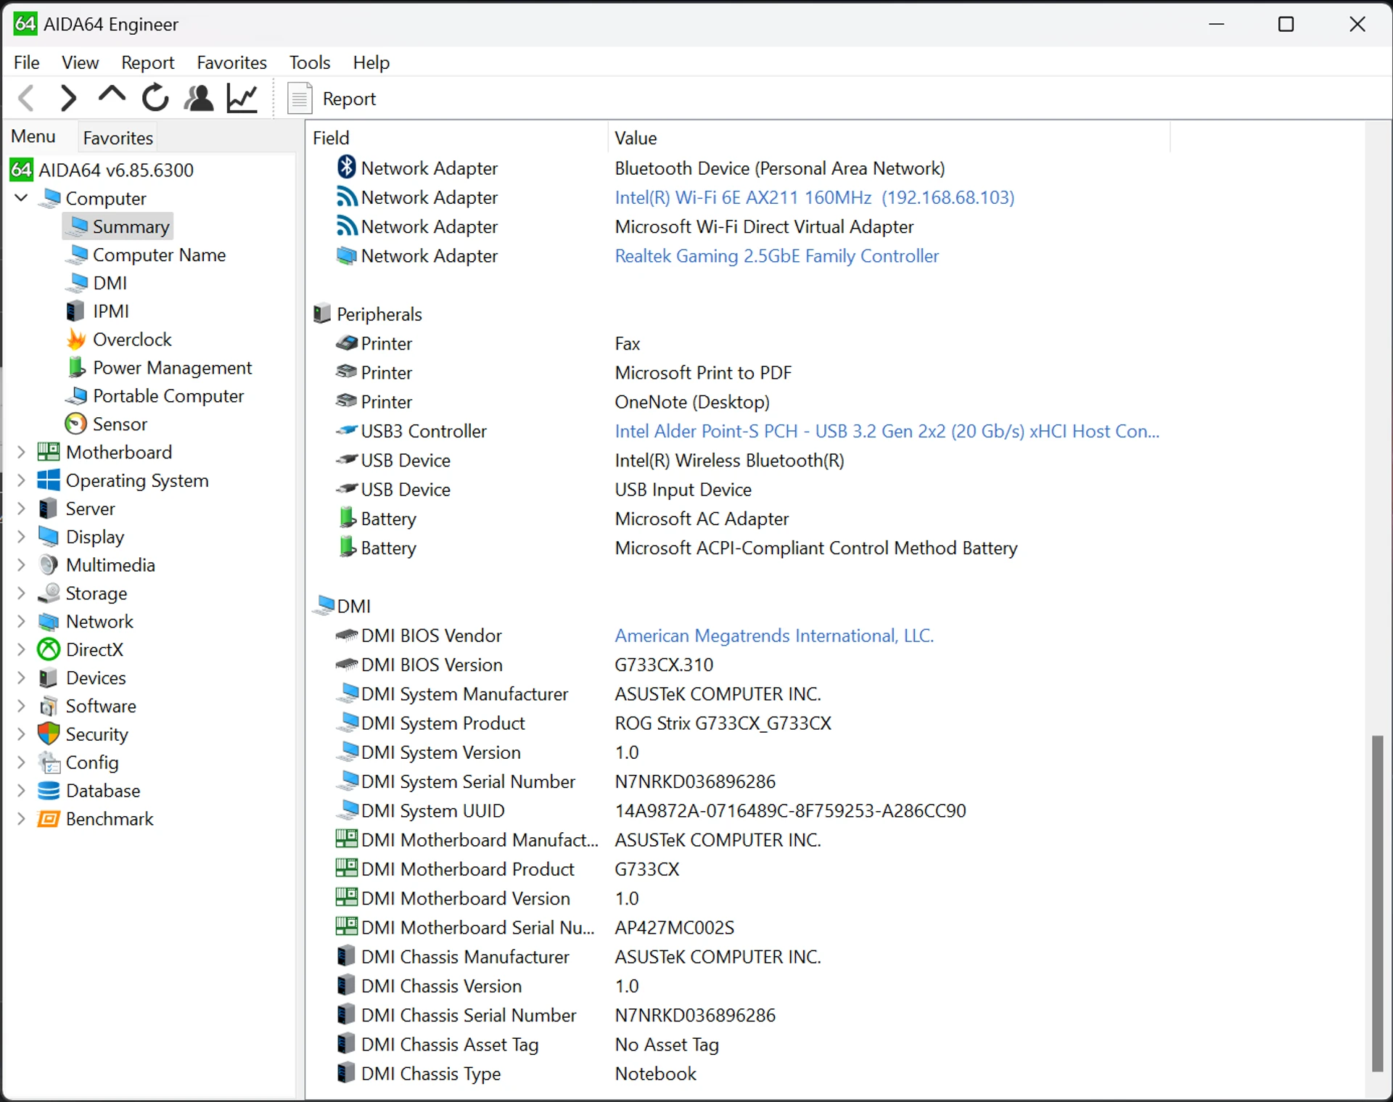Expand the Software tree node
The height and width of the screenshot is (1102, 1393).
coord(21,706)
